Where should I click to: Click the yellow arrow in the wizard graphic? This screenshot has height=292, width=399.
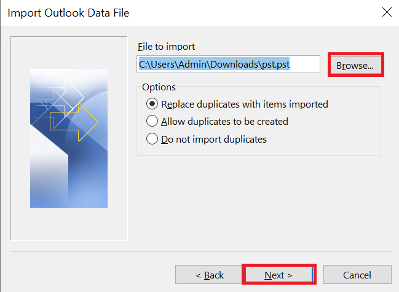(74, 122)
